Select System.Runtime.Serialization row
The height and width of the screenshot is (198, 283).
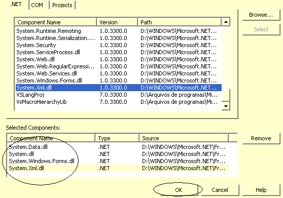(x=118, y=38)
